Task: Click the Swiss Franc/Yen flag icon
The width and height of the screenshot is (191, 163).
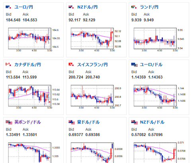Action: pyautogui.click(x=72, y=64)
